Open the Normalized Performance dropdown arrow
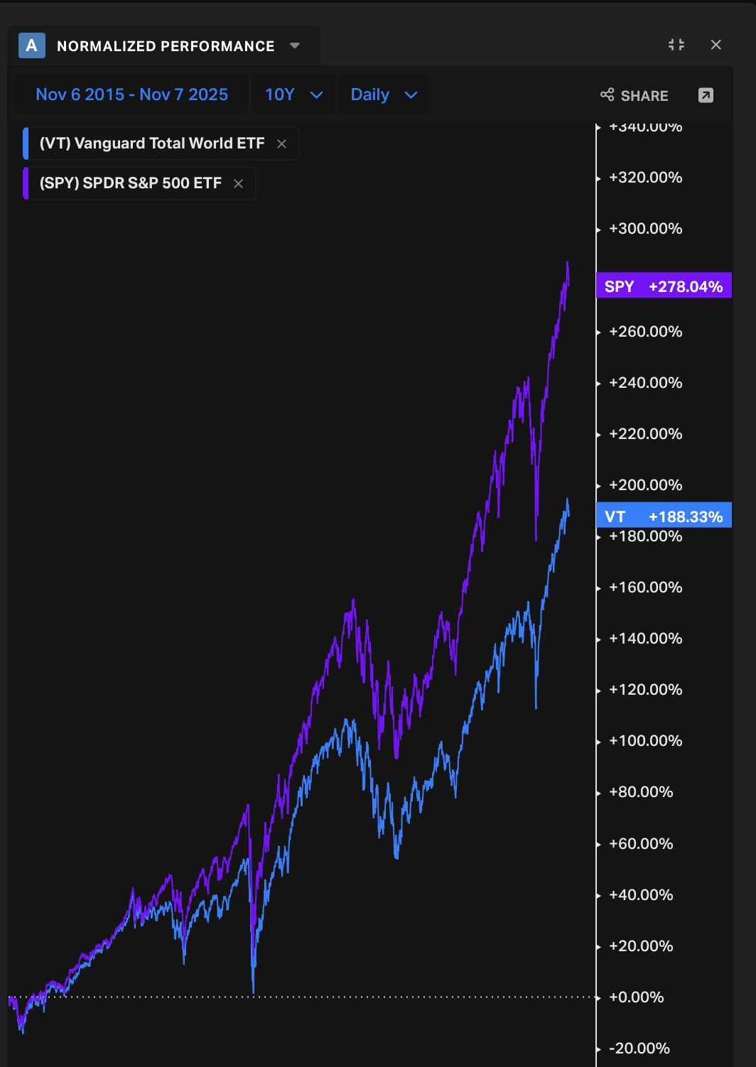Viewport: 756px width, 1067px height. click(x=295, y=46)
